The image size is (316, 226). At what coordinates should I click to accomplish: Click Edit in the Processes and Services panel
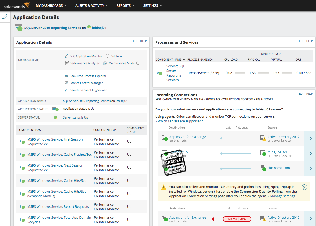pyautogui.click(x=302, y=41)
